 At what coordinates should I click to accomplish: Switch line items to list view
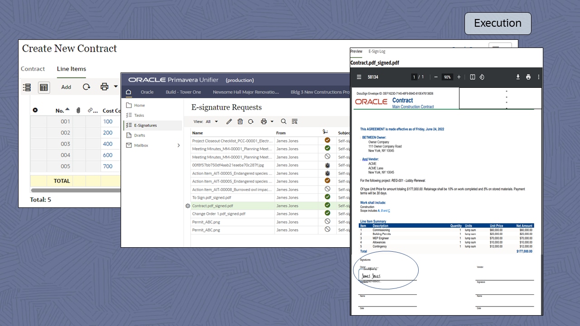click(27, 87)
